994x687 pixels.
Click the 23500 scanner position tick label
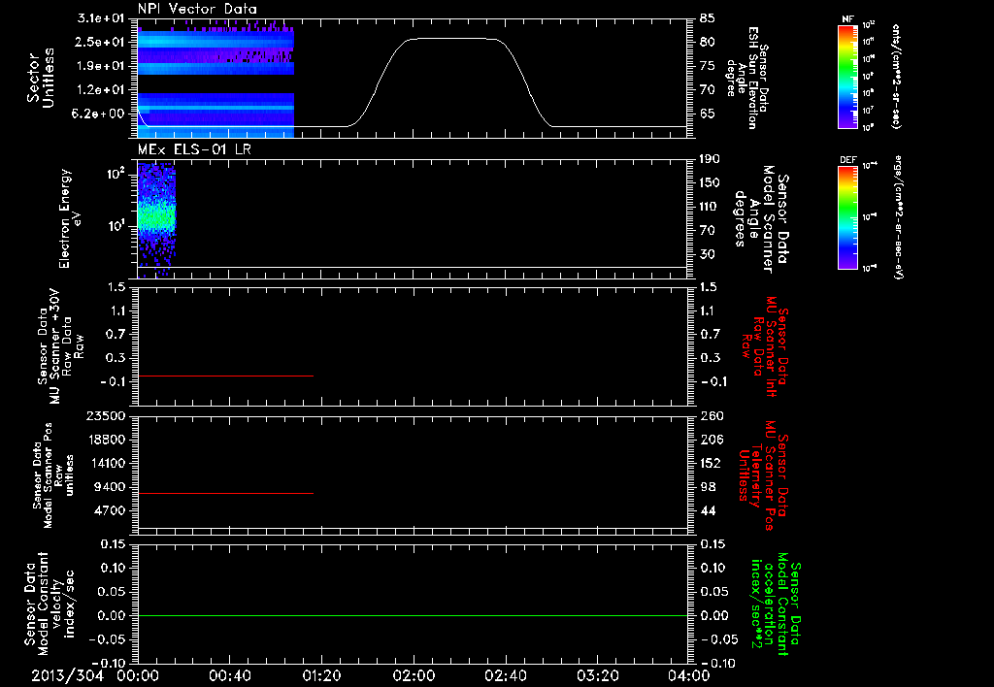click(105, 415)
